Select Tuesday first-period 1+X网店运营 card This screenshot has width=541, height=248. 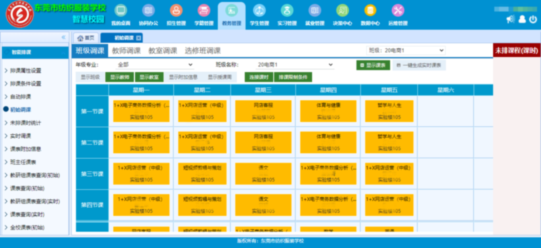coord(202,111)
